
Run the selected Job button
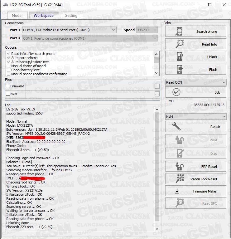point(196,92)
